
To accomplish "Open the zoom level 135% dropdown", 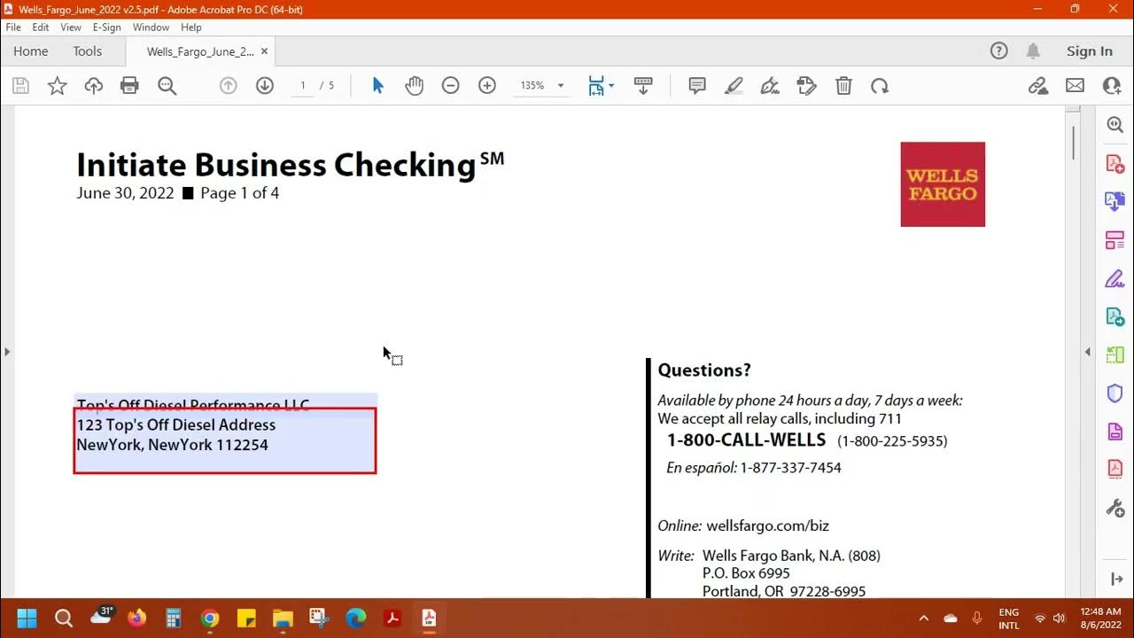I will (x=560, y=86).
